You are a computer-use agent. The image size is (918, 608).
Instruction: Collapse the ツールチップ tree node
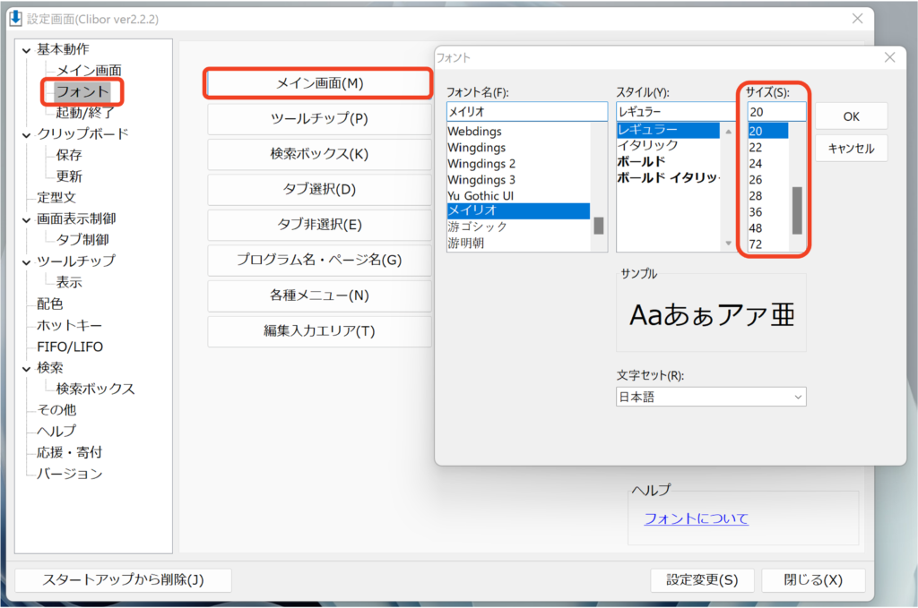(x=27, y=261)
